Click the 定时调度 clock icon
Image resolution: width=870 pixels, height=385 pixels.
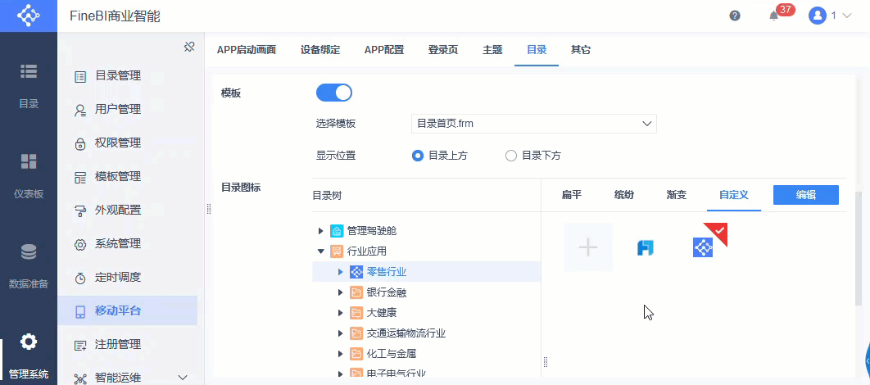click(80, 279)
